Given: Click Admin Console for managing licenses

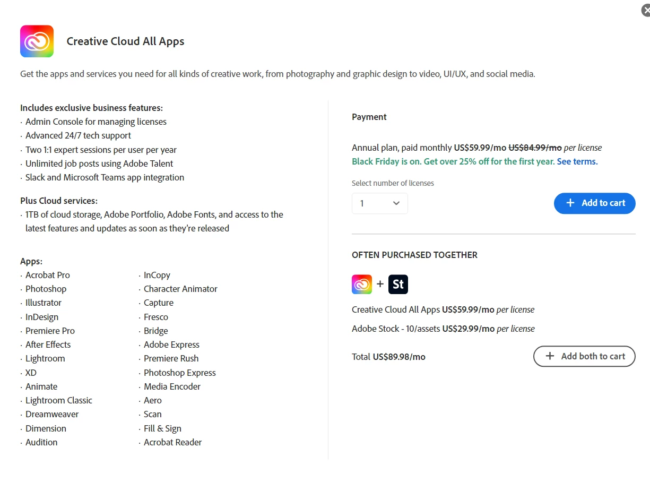Looking at the screenshot, I should click(96, 122).
